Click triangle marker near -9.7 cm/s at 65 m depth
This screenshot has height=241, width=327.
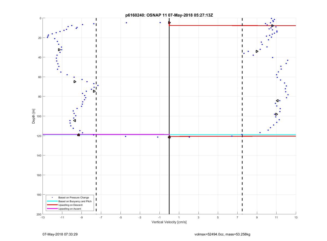75,82
